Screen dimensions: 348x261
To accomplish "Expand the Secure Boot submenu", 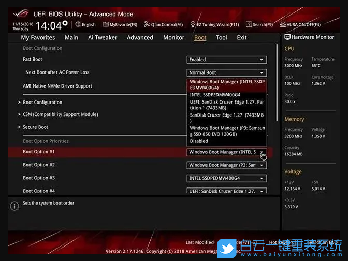I will pos(35,127).
